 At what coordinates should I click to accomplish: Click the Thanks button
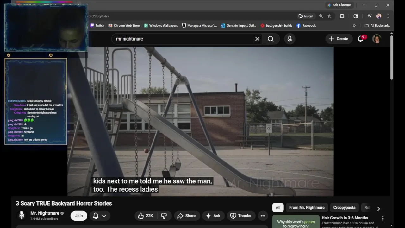[x=241, y=216]
